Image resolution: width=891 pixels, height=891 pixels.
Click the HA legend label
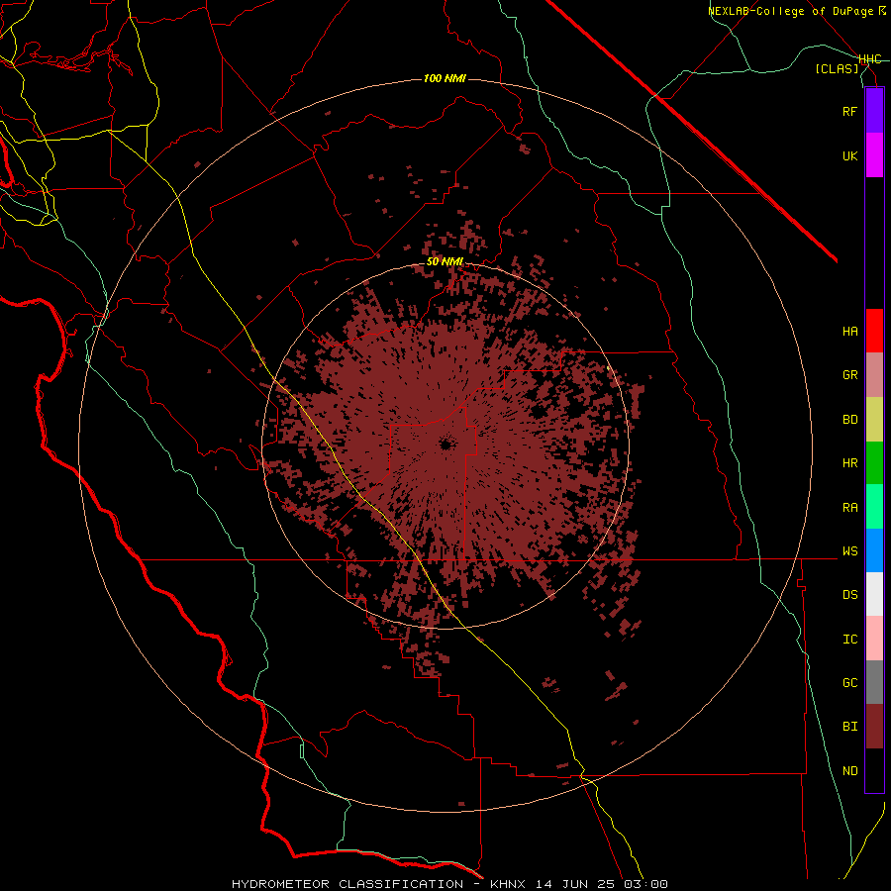(x=849, y=331)
